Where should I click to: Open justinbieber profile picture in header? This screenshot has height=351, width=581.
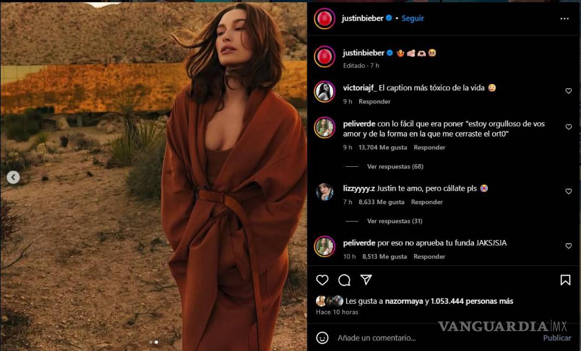324,18
